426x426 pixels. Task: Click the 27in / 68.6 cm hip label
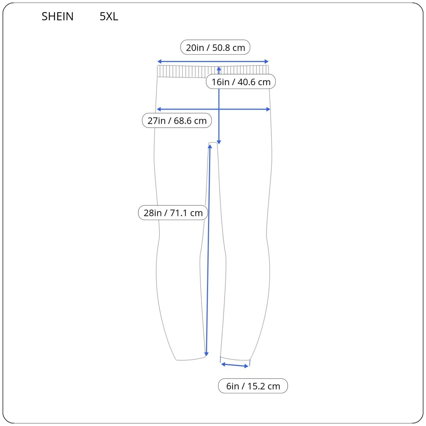coord(177,121)
